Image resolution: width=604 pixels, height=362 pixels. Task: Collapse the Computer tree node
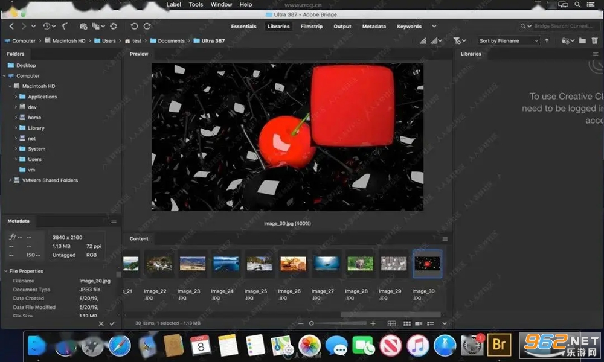pos(4,76)
